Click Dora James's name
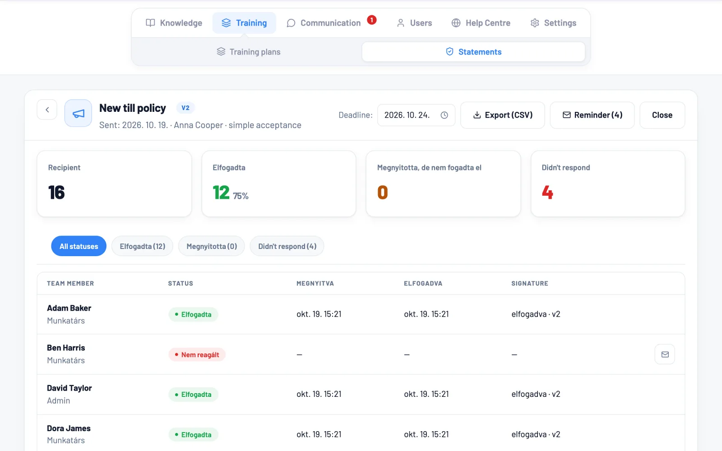This screenshot has height=451, width=722. tap(69, 428)
